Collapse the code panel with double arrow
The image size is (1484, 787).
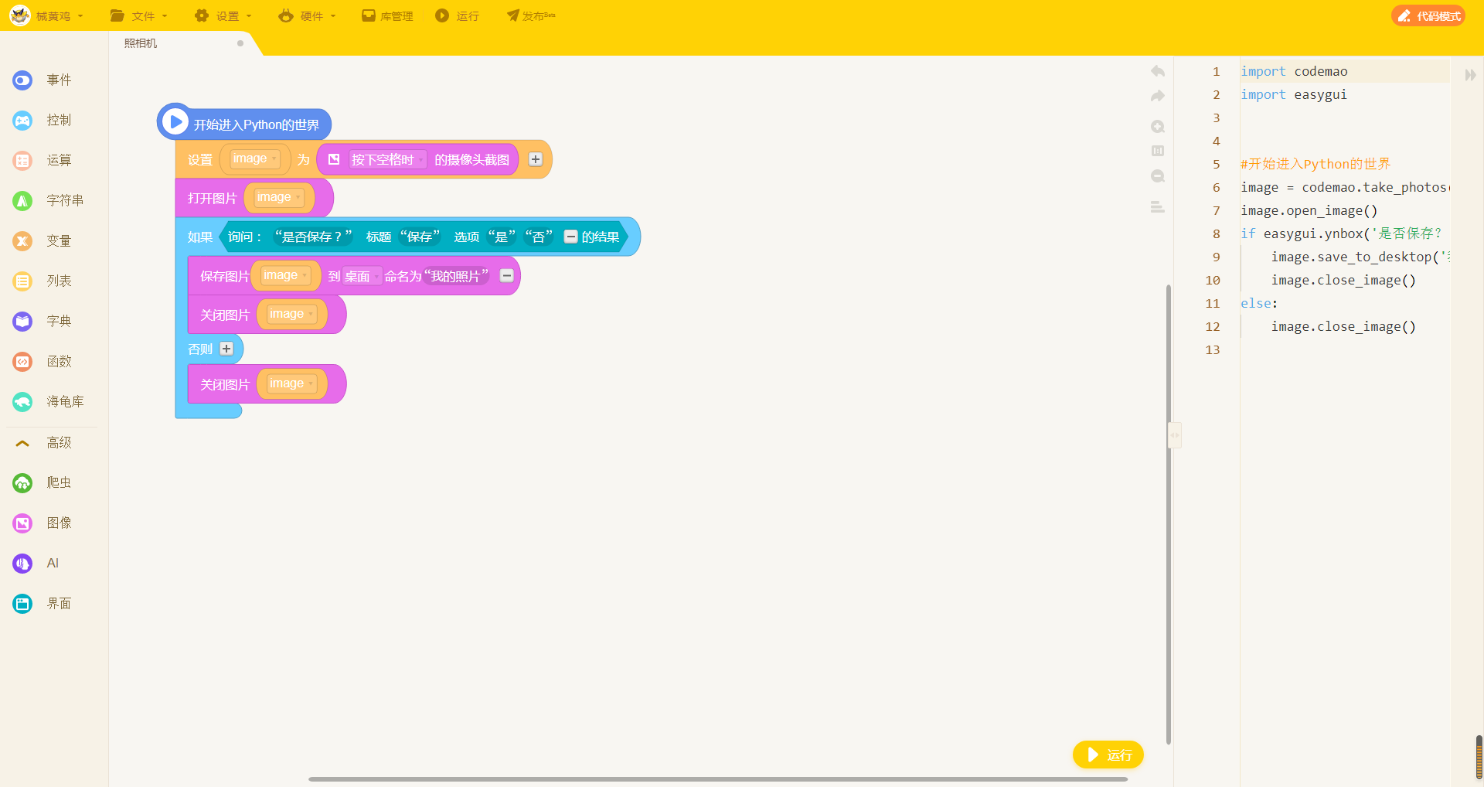click(1470, 75)
